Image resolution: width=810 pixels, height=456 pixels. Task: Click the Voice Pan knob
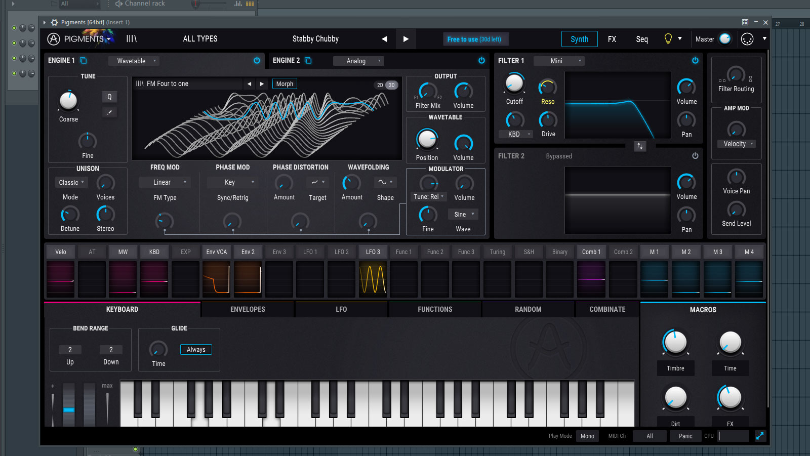tap(736, 177)
